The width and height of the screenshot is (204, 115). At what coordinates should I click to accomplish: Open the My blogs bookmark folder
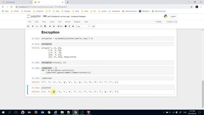click(x=26, y=11)
